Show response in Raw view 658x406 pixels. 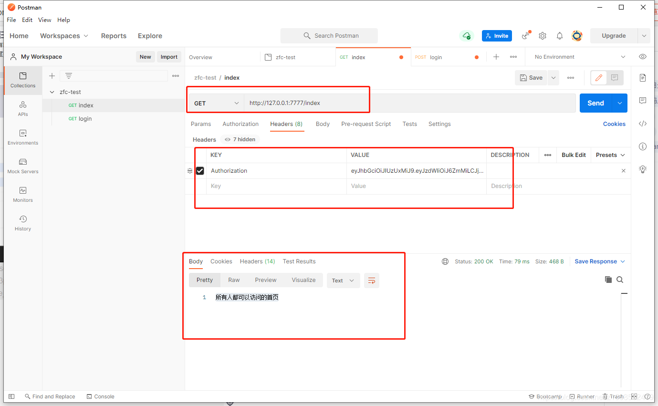[x=234, y=280]
